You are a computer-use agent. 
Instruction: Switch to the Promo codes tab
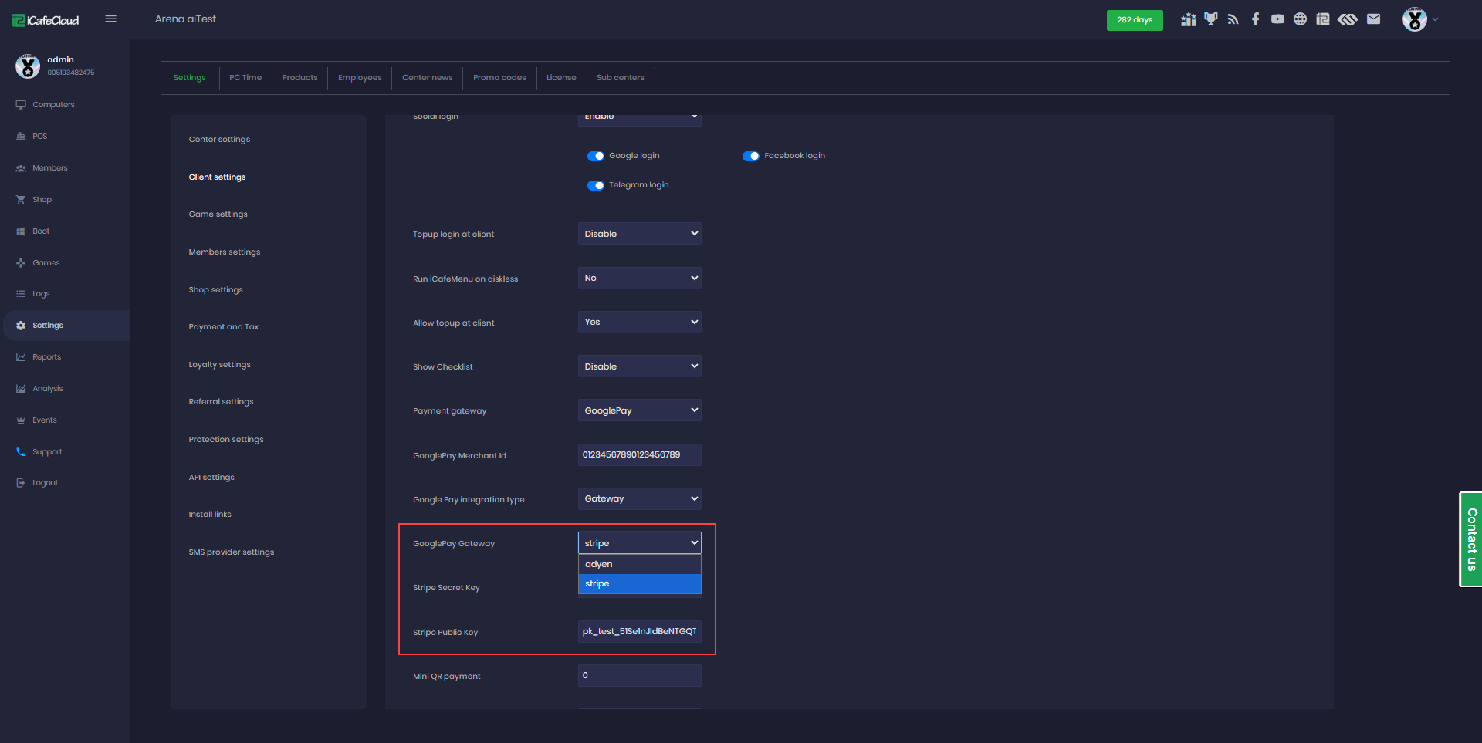point(499,78)
